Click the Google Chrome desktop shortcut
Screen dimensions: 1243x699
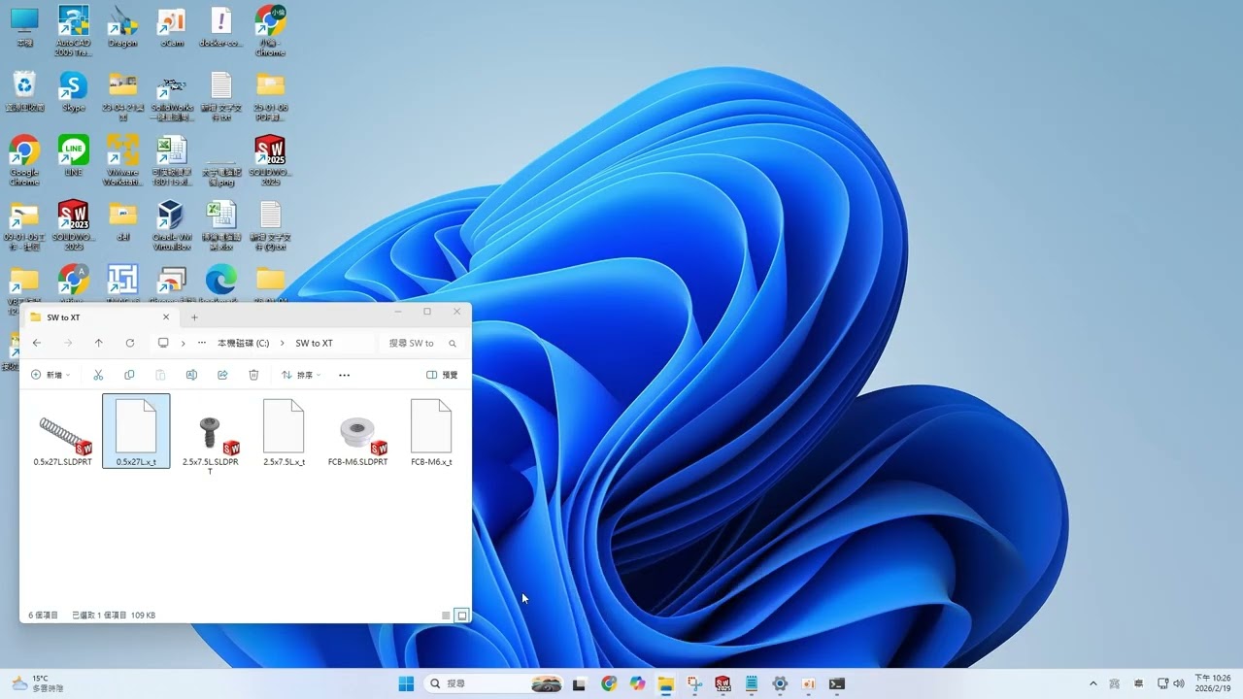[24, 161]
